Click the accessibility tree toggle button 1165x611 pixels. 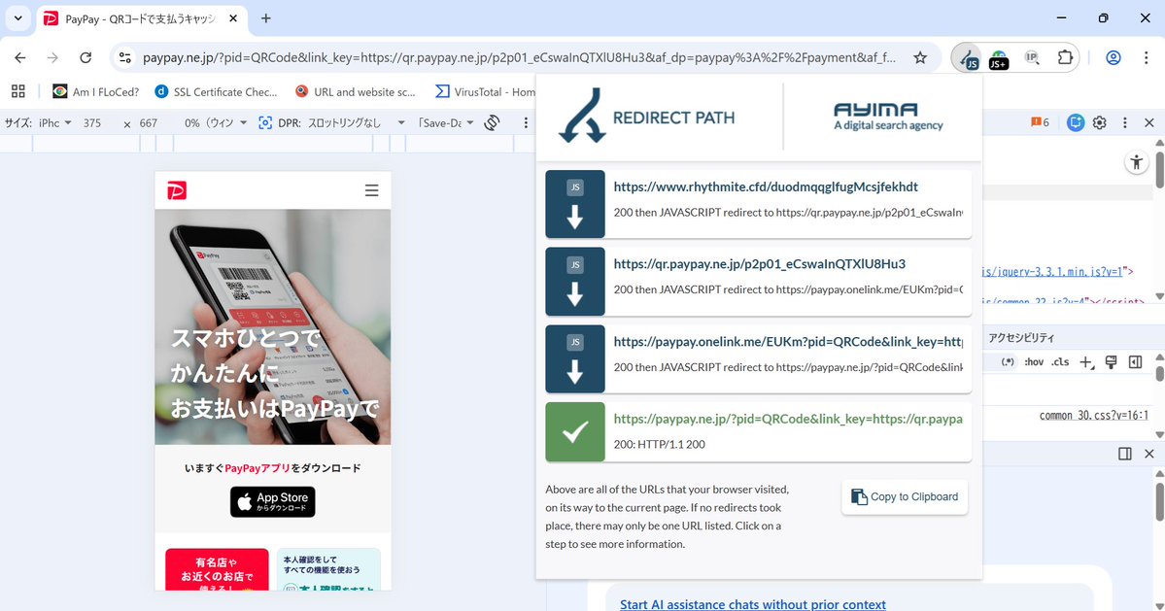click(1137, 162)
